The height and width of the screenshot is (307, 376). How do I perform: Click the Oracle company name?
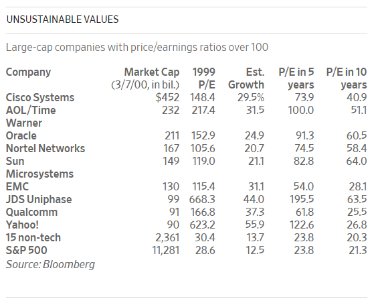click(x=21, y=135)
